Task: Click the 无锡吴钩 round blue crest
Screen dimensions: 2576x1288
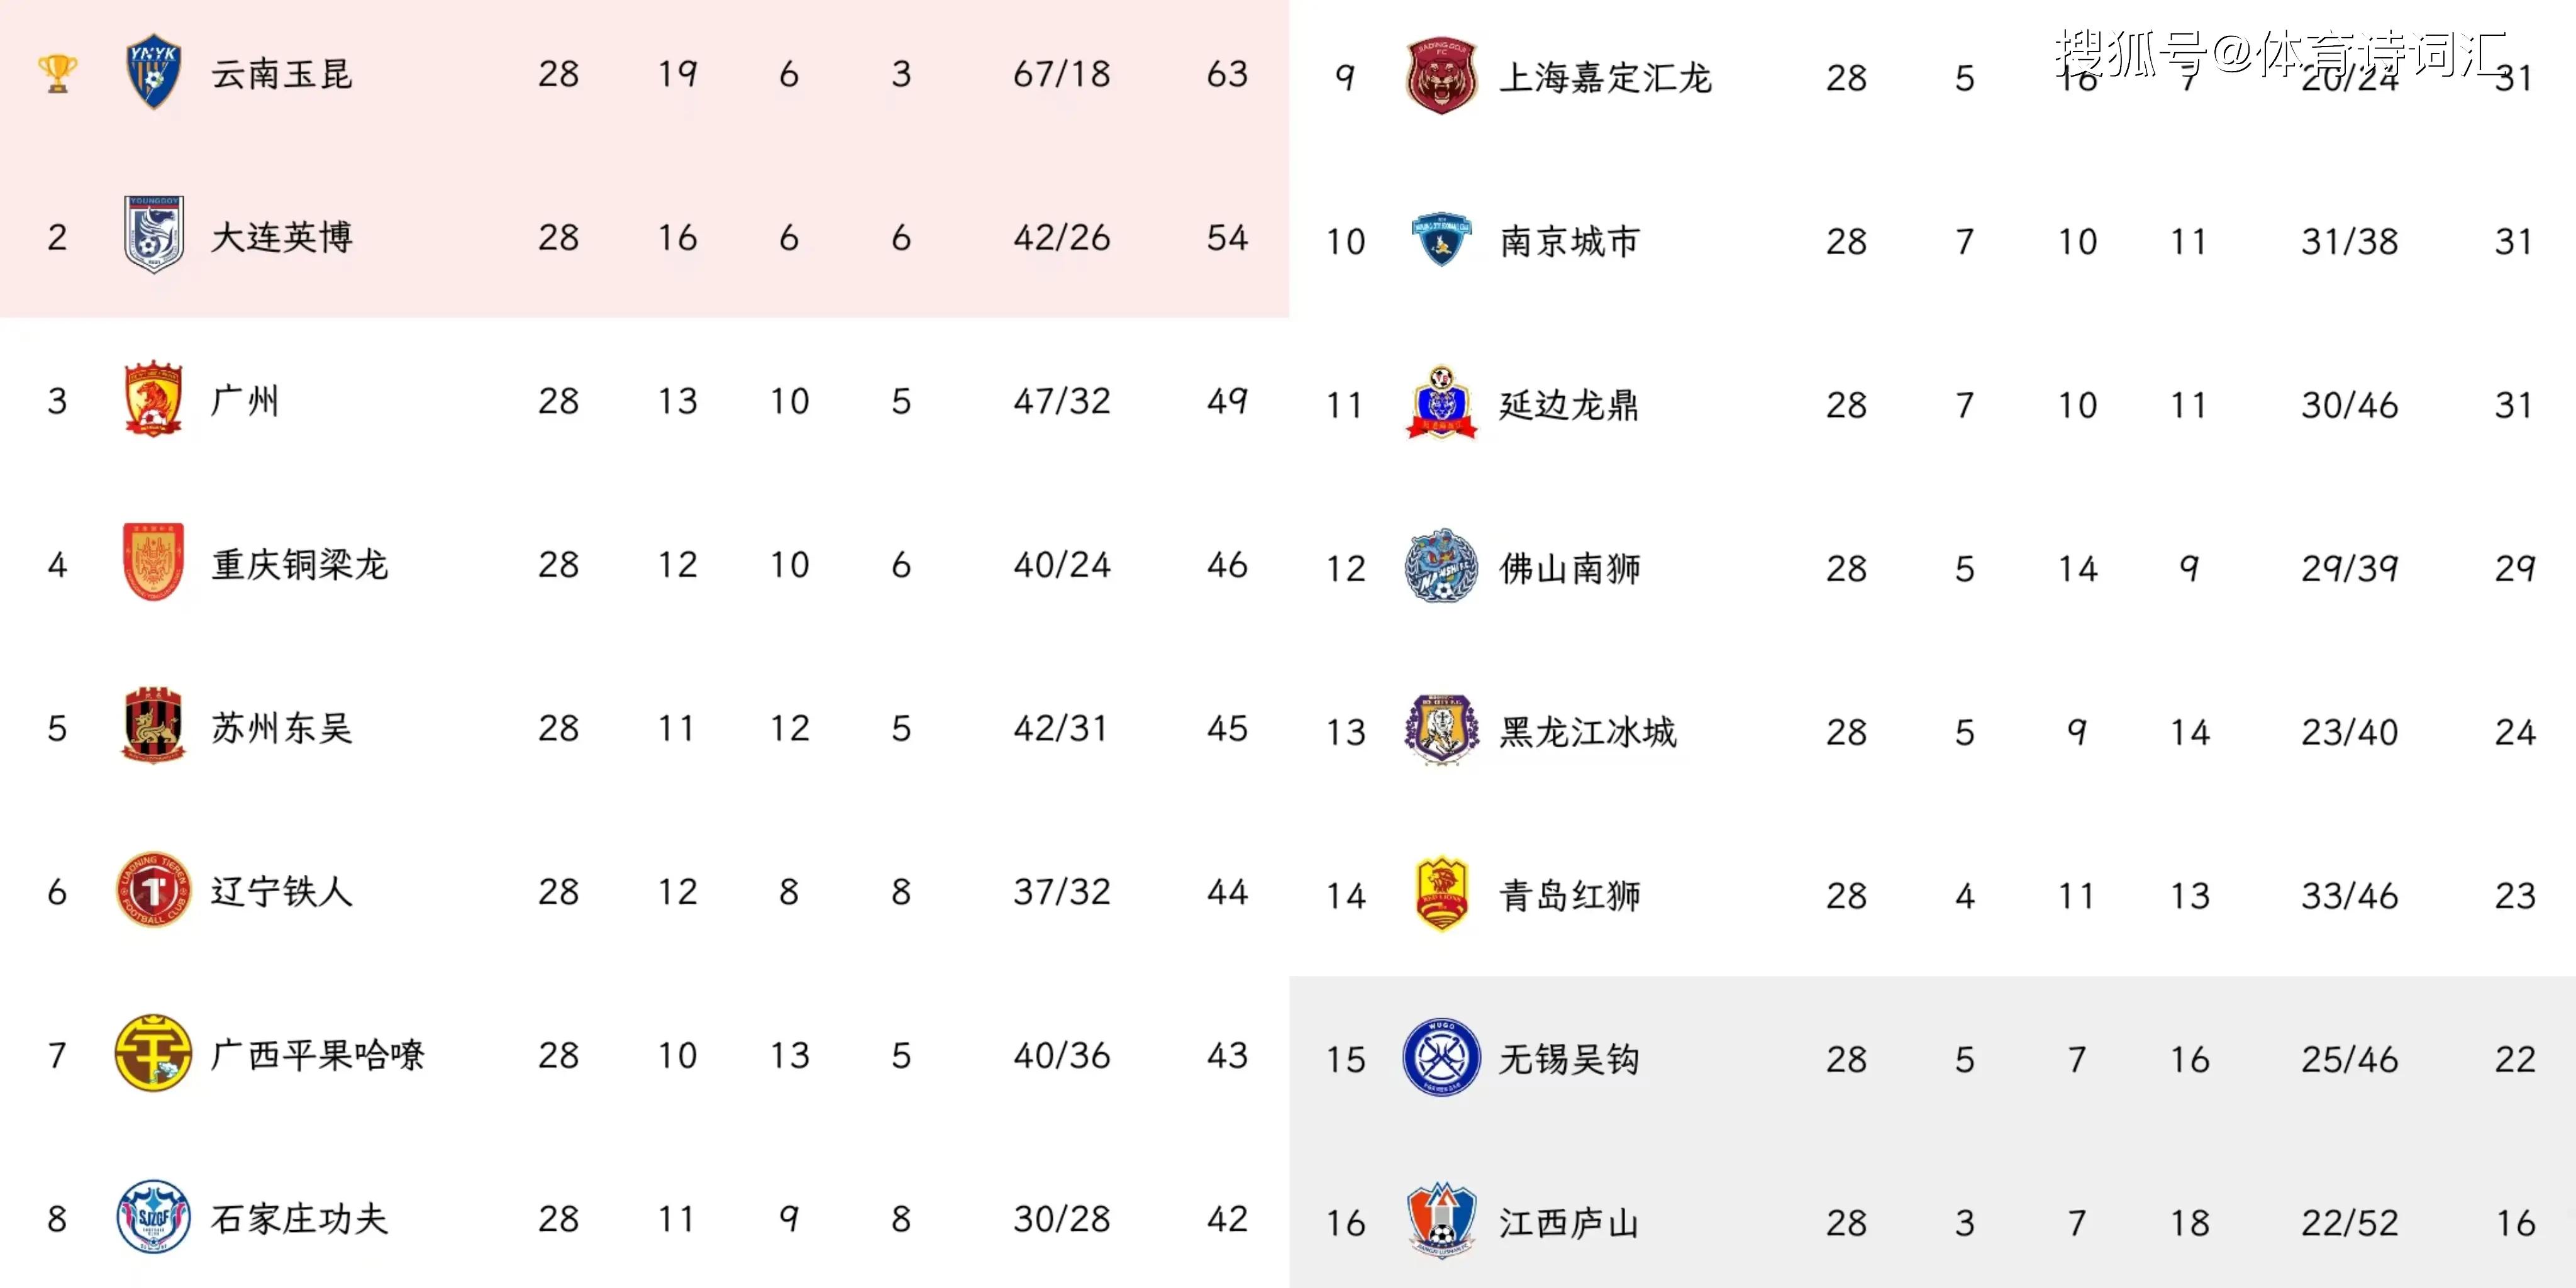Action: tap(1441, 1057)
